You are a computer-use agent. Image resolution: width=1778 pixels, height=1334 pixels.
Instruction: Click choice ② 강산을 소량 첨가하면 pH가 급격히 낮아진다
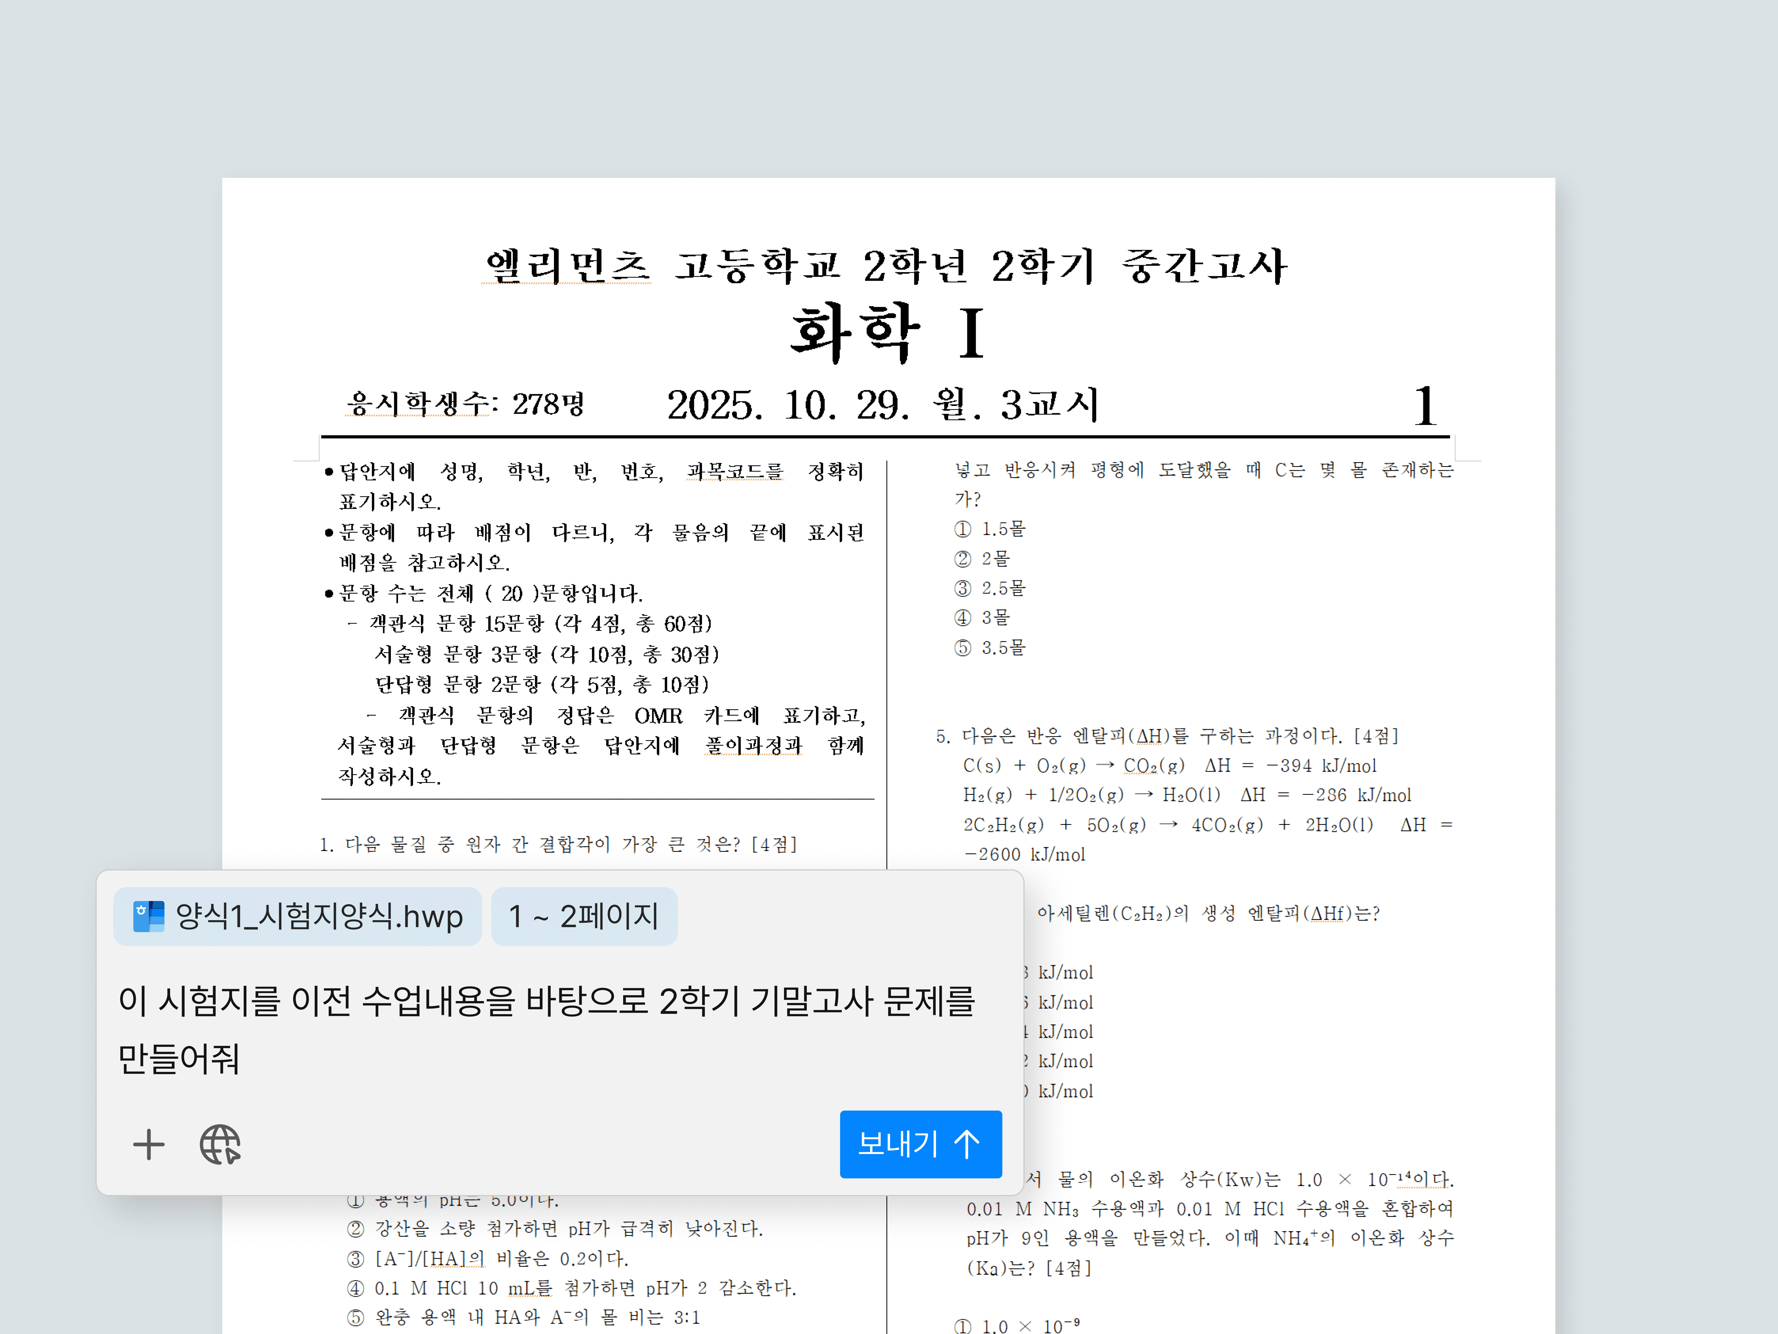pyautogui.click(x=555, y=1229)
